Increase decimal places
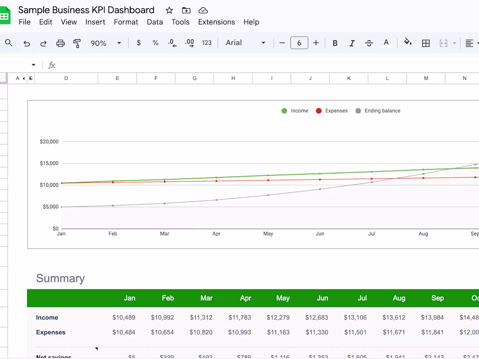 point(189,43)
